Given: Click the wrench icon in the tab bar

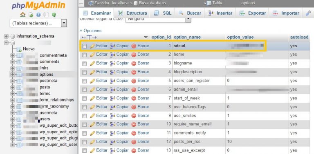Looking at the screenshot, I should 308,13.
